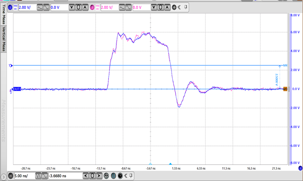Open the Vertical Meas side tab
Image resolution: width=303 pixels, height=181 pixels.
[4, 39]
